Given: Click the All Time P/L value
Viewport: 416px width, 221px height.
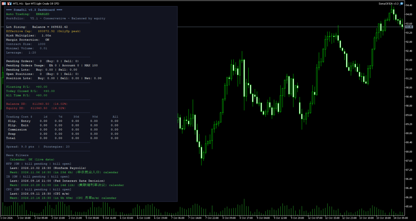Looking at the screenshot, I should [x=42, y=95].
